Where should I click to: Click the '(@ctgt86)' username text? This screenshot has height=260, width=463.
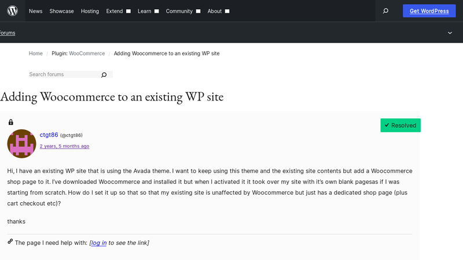pos(71,135)
